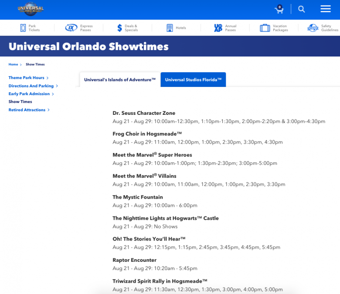Click the Dr. Seuss Character Zone heading
This screenshot has height=294, width=340.
pyautogui.click(x=144, y=113)
